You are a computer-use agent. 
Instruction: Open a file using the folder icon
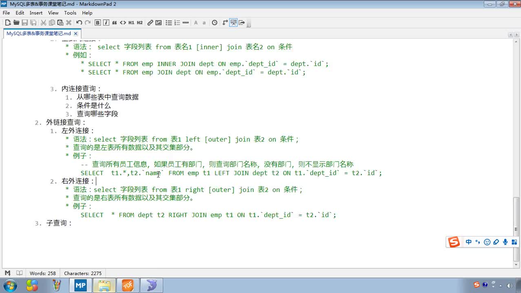(16, 23)
